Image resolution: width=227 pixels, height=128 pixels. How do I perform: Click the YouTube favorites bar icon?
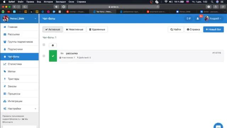(x=9, y=12)
